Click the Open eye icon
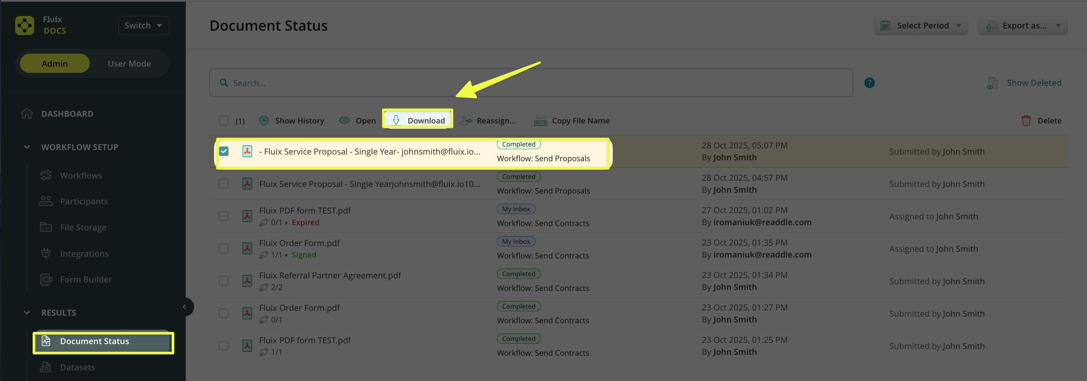This screenshot has height=381, width=1087. [344, 121]
